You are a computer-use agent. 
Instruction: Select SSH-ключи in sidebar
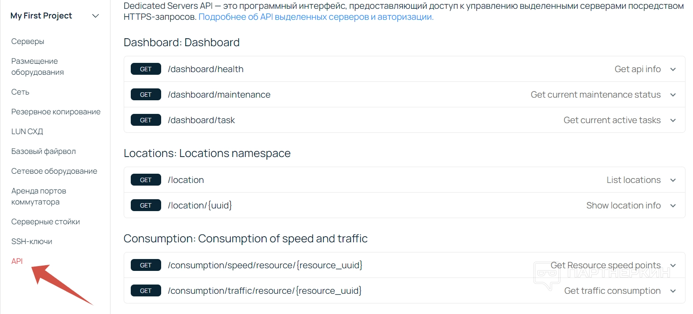tap(32, 241)
